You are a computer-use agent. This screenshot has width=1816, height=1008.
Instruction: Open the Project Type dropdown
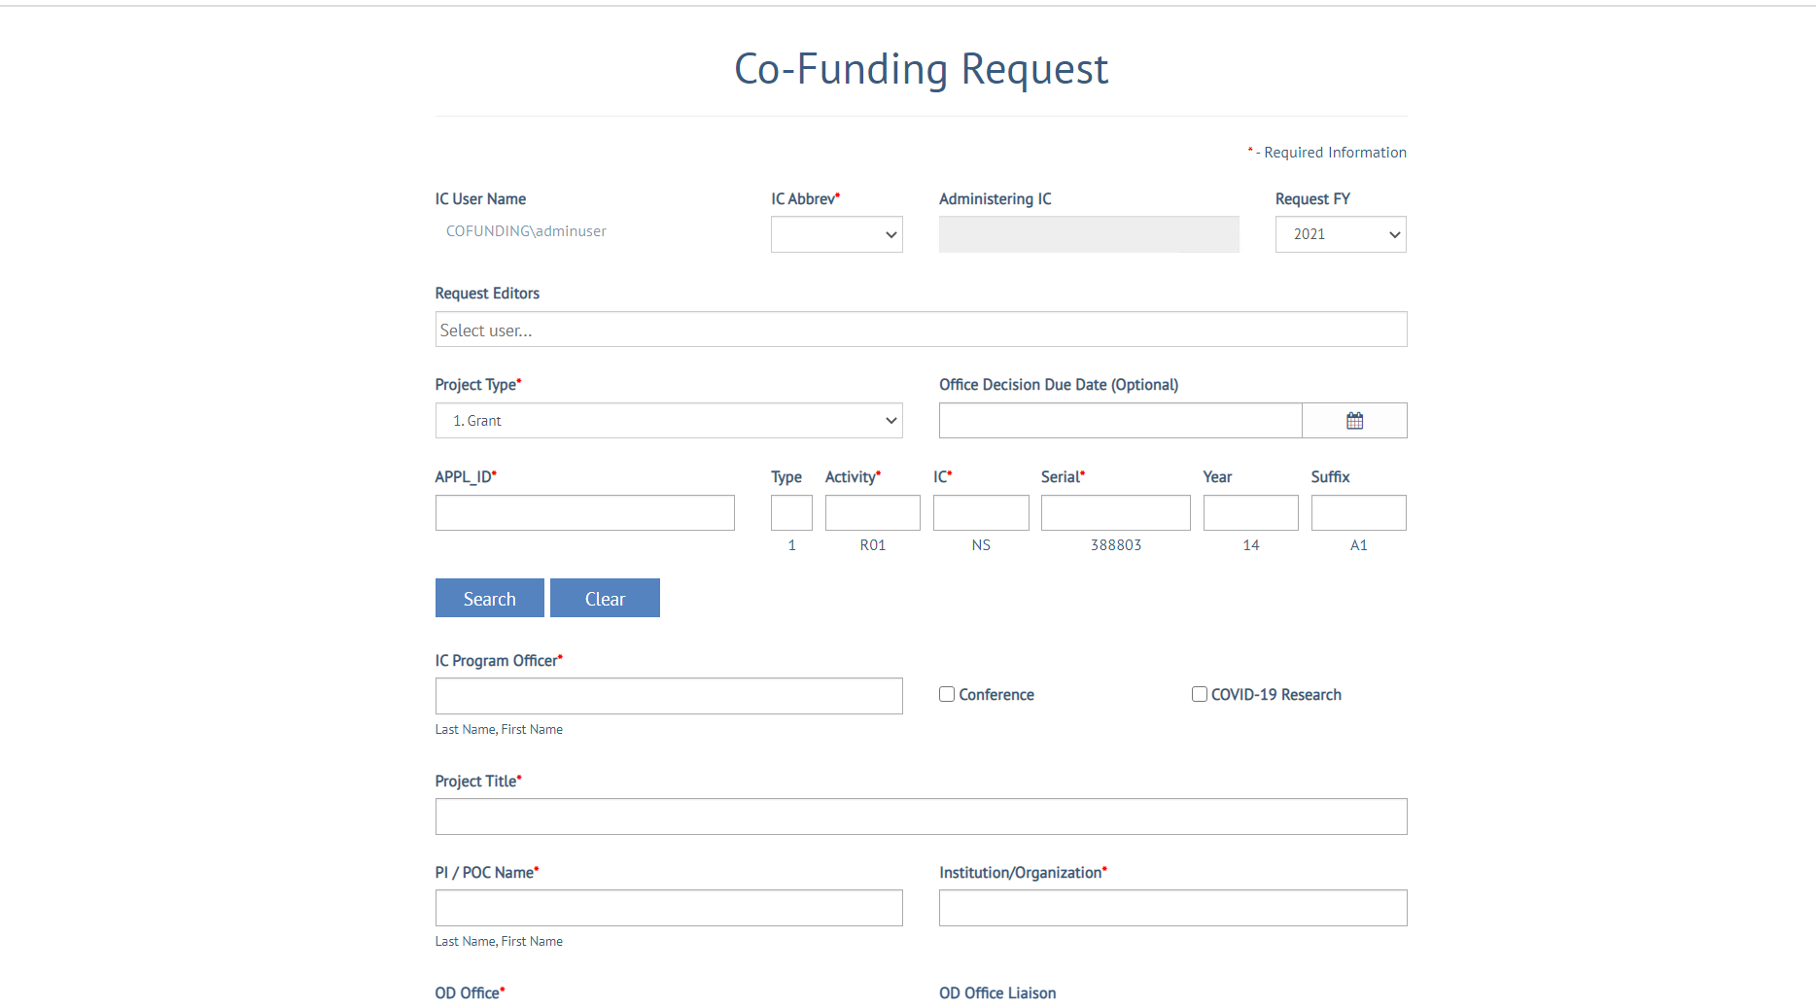(x=669, y=421)
